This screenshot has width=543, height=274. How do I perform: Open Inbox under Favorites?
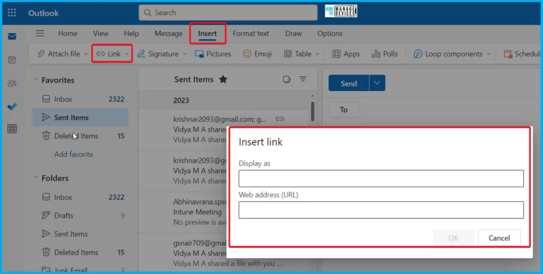[81, 99]
